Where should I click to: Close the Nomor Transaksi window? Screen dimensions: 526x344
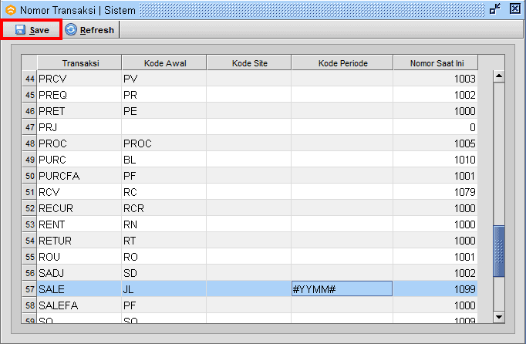point(514,8)
